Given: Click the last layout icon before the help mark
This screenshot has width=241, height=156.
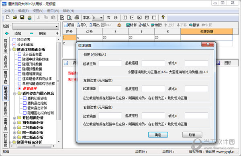Looking at the screenshot, I should pos(154,18).
